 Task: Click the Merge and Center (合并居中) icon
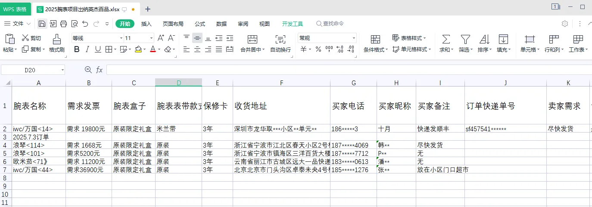click(x=252, y=39)
